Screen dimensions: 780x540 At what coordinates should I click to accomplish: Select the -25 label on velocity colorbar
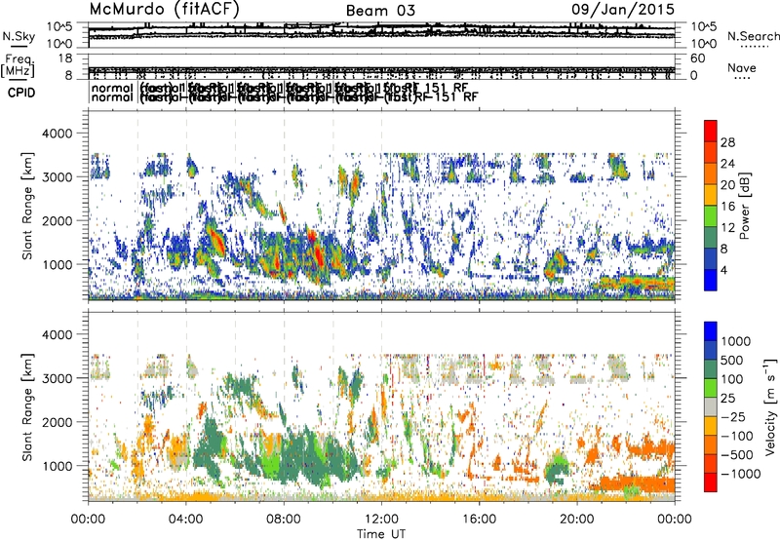(732, 417)
